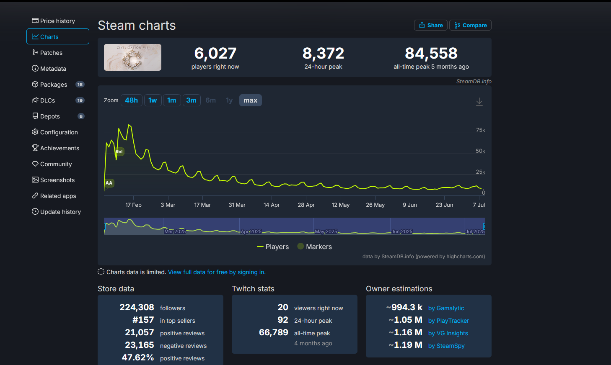Click the DLCs puzzle piece icon
Viewport: 611px width, 365px height.
[x=35, y=100]
